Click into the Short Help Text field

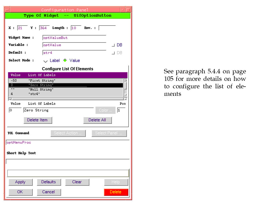coord(67,162)
